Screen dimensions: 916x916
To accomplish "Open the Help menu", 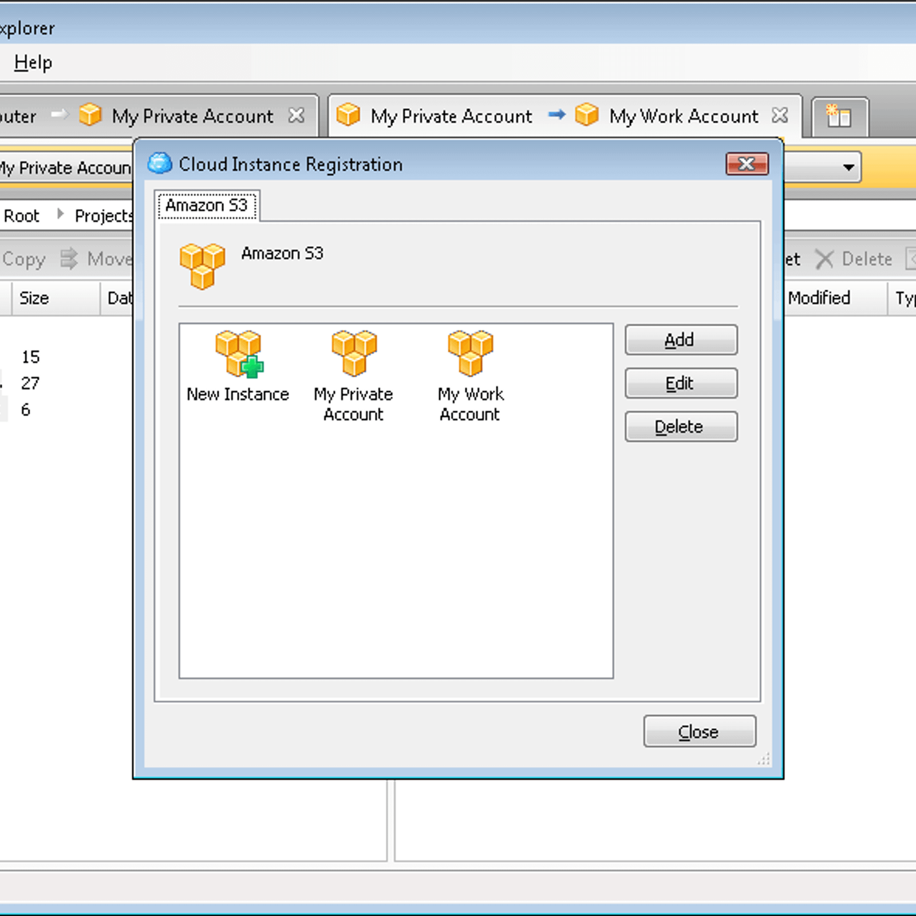I will tap(33, 62).
